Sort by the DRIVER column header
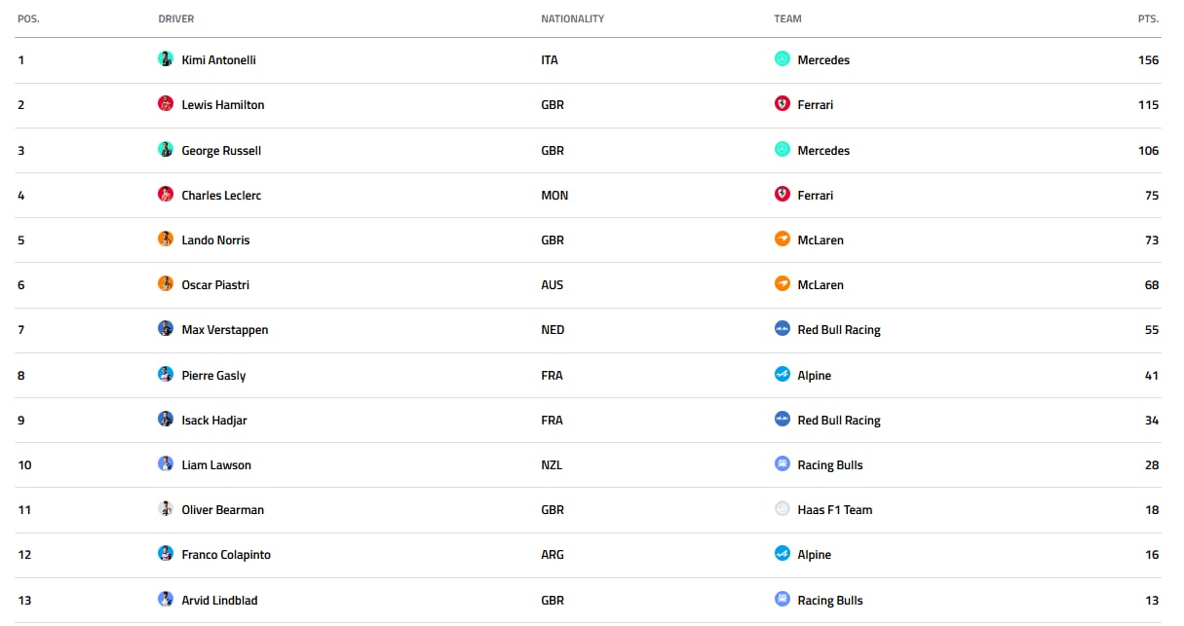The width and height of the screenshot is (1184, 626). click(x=176, y=18)
